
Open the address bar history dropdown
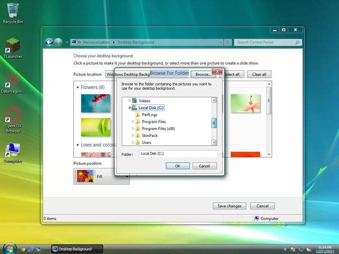click(x=220, y=42)
